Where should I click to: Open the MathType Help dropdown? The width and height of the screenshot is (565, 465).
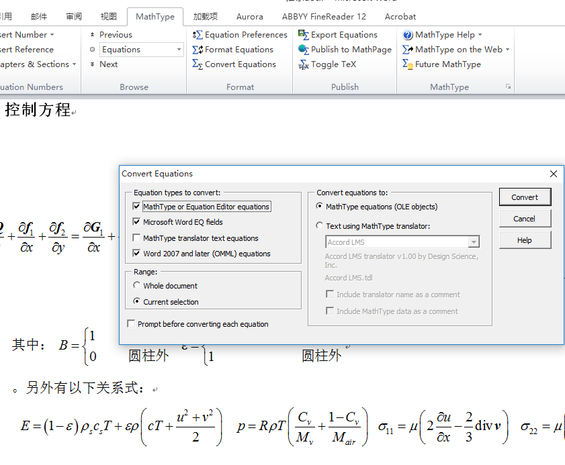(480, 35)
